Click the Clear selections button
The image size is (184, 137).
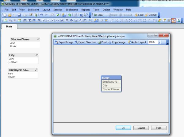pos(99,15)
